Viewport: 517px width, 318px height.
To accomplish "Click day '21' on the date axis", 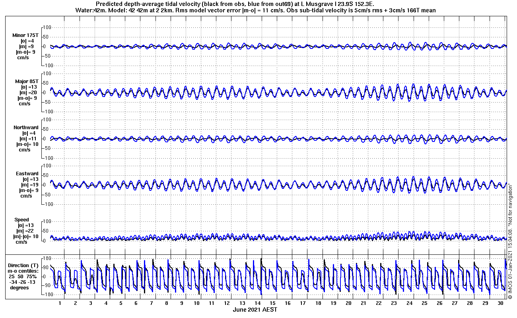I will [363, 303].
